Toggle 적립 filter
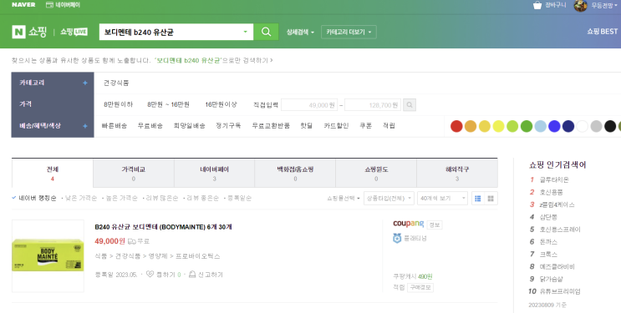621x313 pixels. [389, 126]
